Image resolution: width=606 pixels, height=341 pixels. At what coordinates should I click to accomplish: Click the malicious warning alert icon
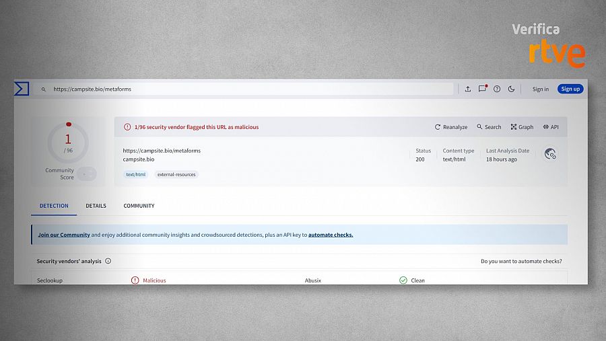(x=127, y=126)
